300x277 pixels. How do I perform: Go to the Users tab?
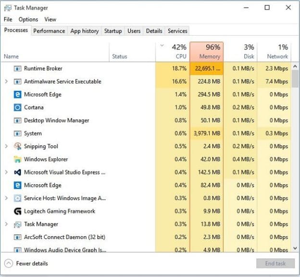[134, 31]
